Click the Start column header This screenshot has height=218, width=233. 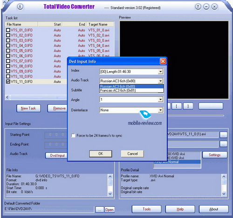[50, 24]
